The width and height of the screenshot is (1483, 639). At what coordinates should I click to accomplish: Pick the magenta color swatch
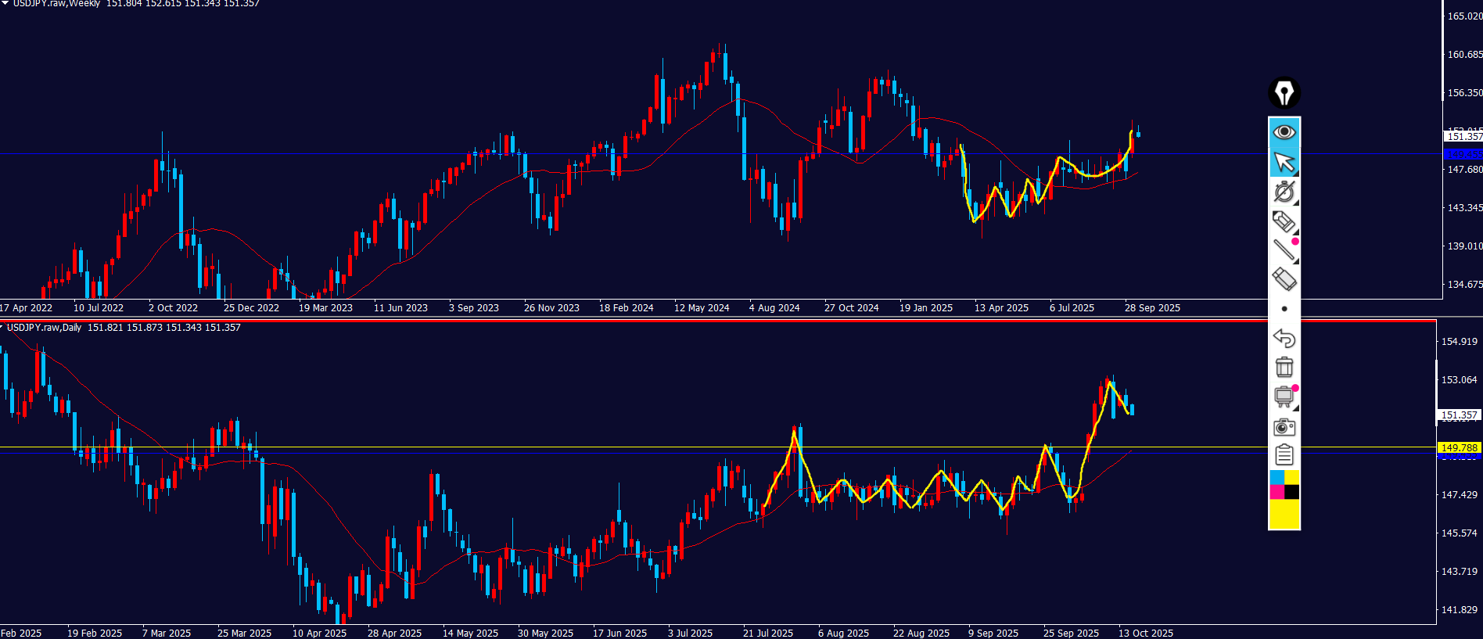pos(1277,492)
